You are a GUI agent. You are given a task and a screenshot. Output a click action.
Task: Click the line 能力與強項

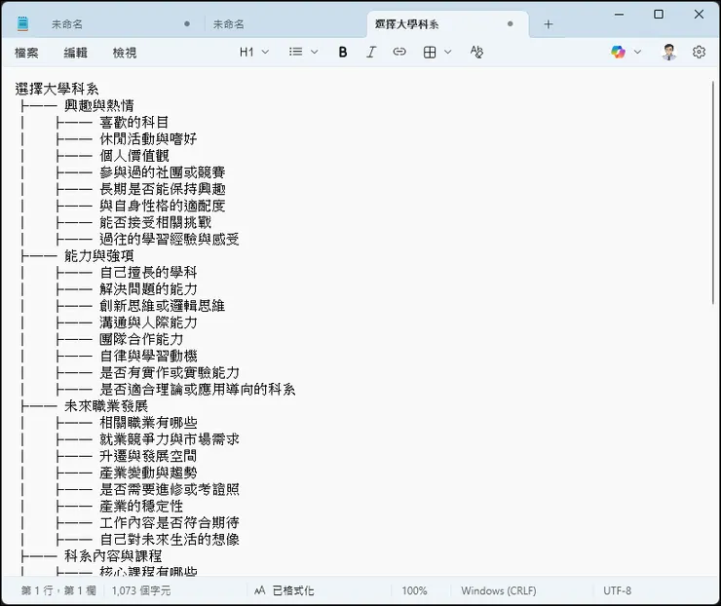coord(98,255)
